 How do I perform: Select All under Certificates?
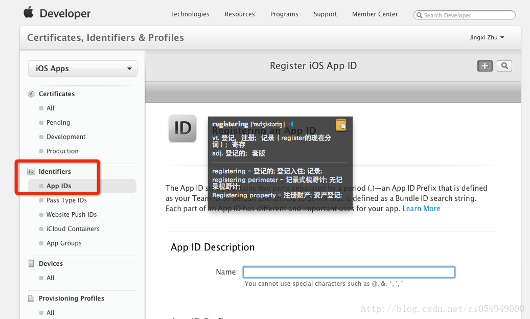[50, 108]
